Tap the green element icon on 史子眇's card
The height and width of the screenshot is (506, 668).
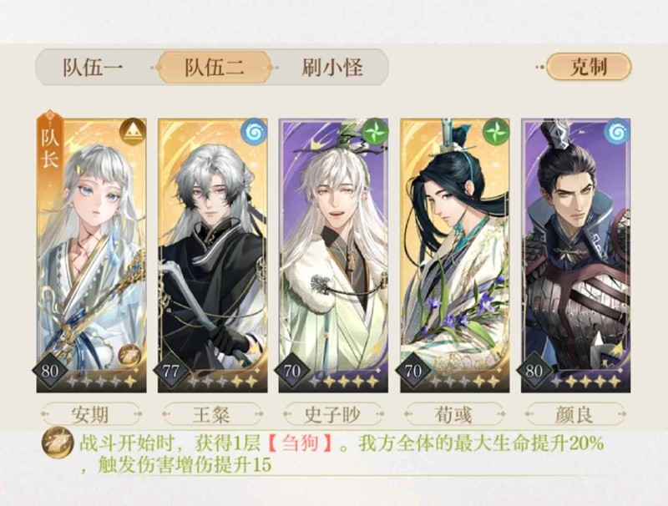tap(375, 132)
